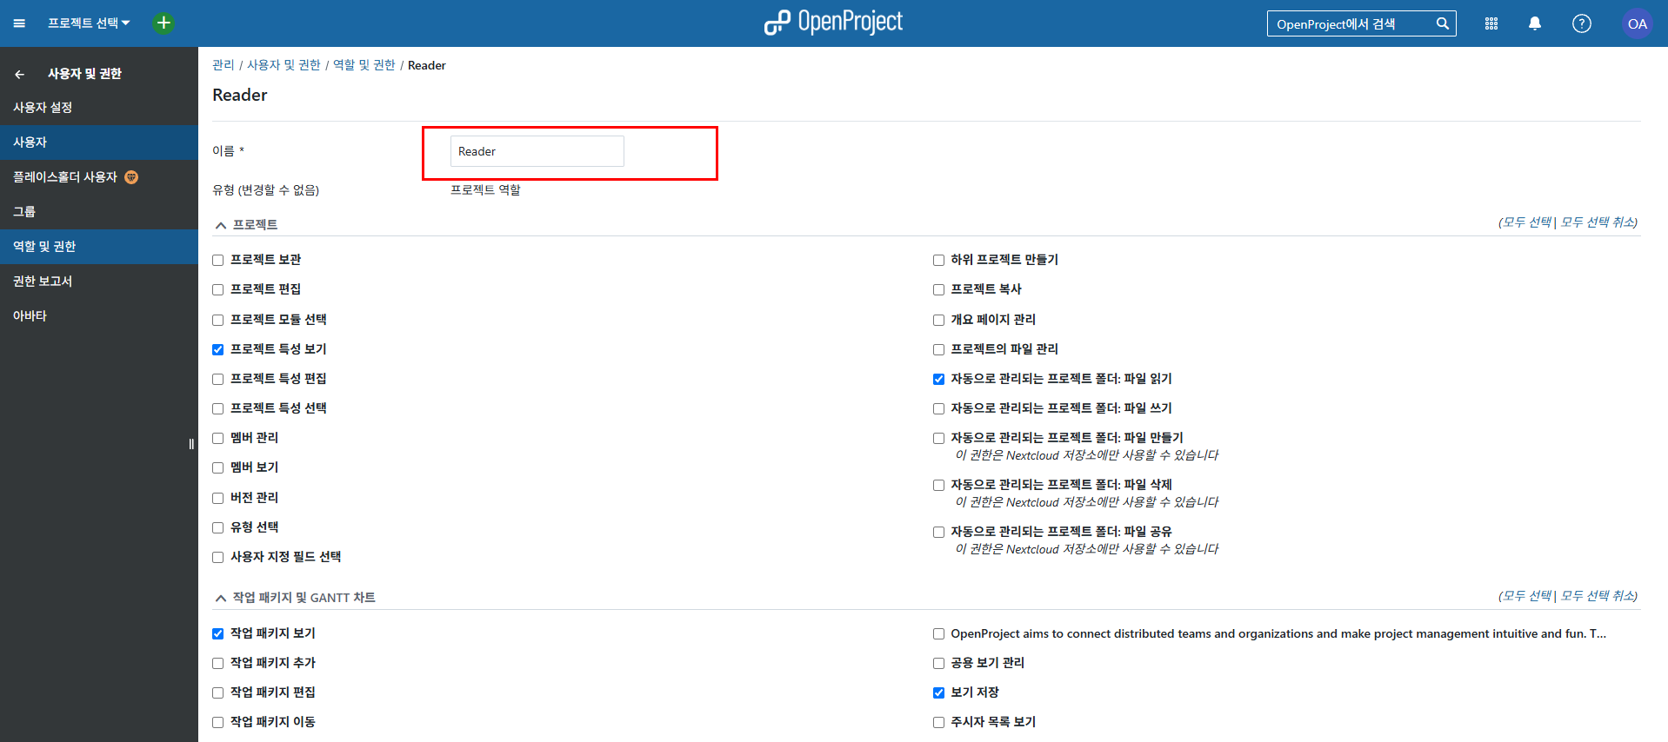The image size is (1668, 742).
Task: Check the 파일 만들기 project folder checkbox
Action: pyautogui.click(x=938, y=439)
